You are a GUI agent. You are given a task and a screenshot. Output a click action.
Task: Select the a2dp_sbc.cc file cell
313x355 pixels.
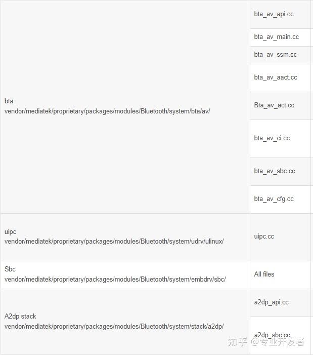click(272, 335)
